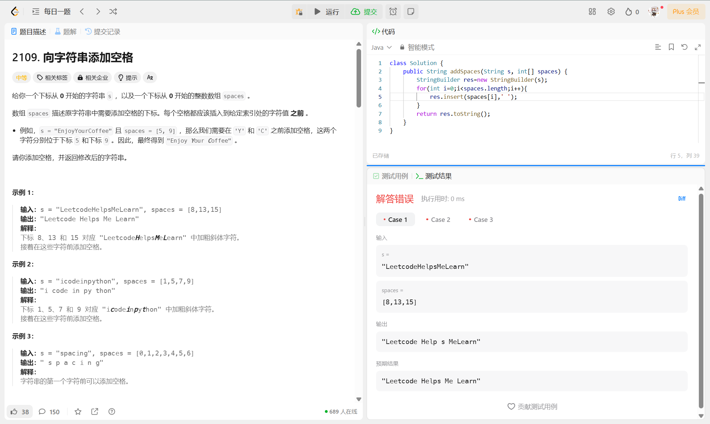Switch to the 测试用例 tab
The height and width of the screenshot is (424, 710).
(x=391, y=176)
